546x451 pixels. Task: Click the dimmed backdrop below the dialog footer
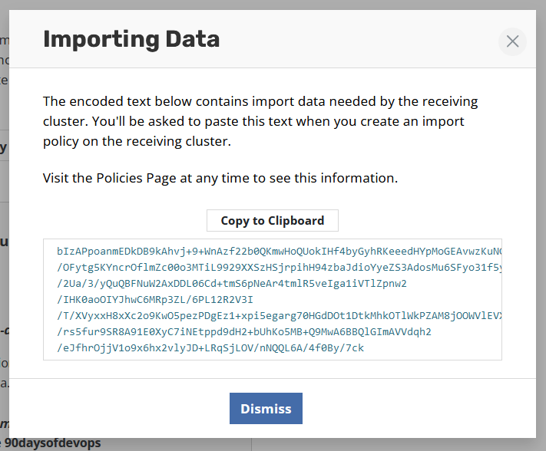click(384, 444)
